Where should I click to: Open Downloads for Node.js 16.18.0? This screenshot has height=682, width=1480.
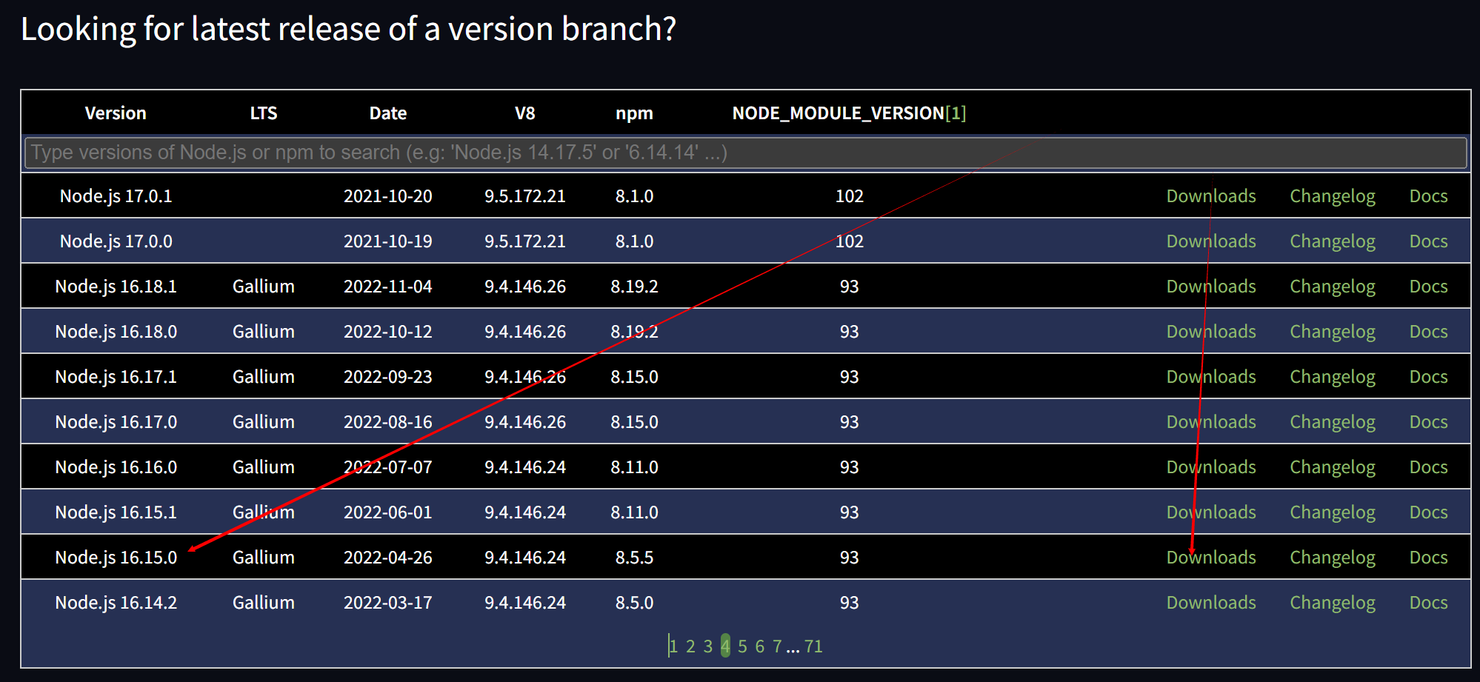click(1211, 332)
